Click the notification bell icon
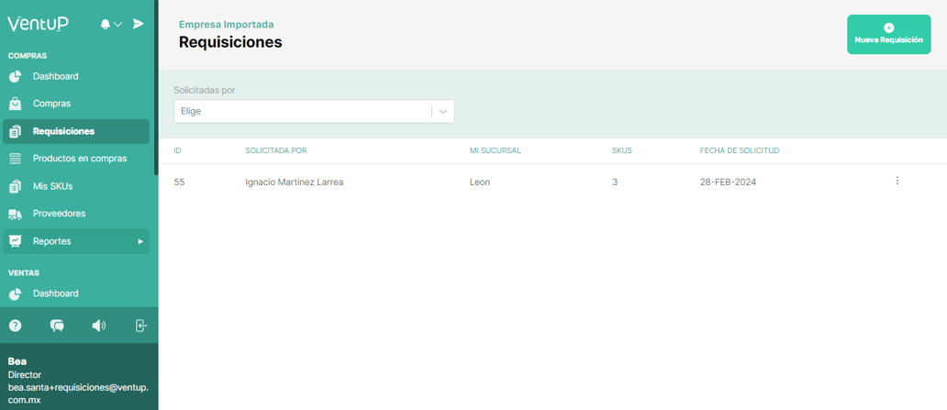The width and height of the screenshot is (947, 410). coord(106,24)
